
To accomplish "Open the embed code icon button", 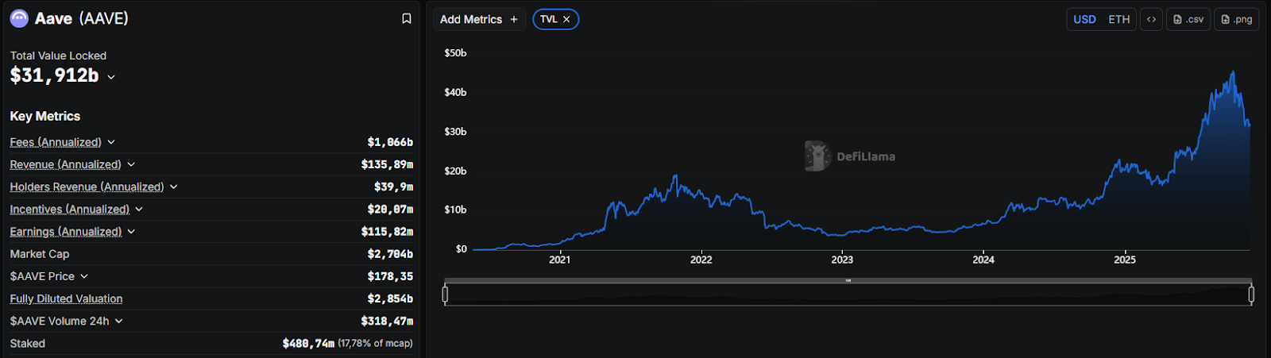I will click(x=1151, y=19).
